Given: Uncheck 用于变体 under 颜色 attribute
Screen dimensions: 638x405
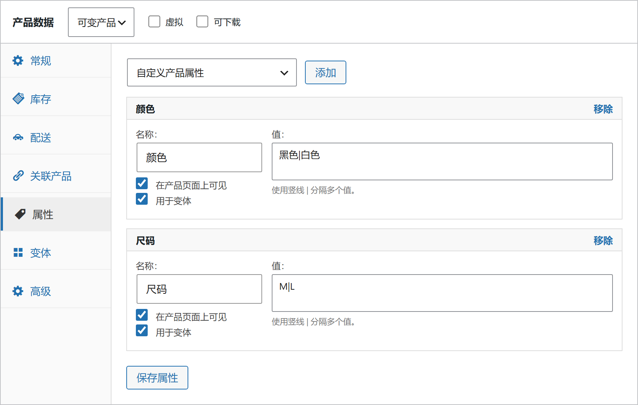Looking at the screenshot, I should click(142, 199).
